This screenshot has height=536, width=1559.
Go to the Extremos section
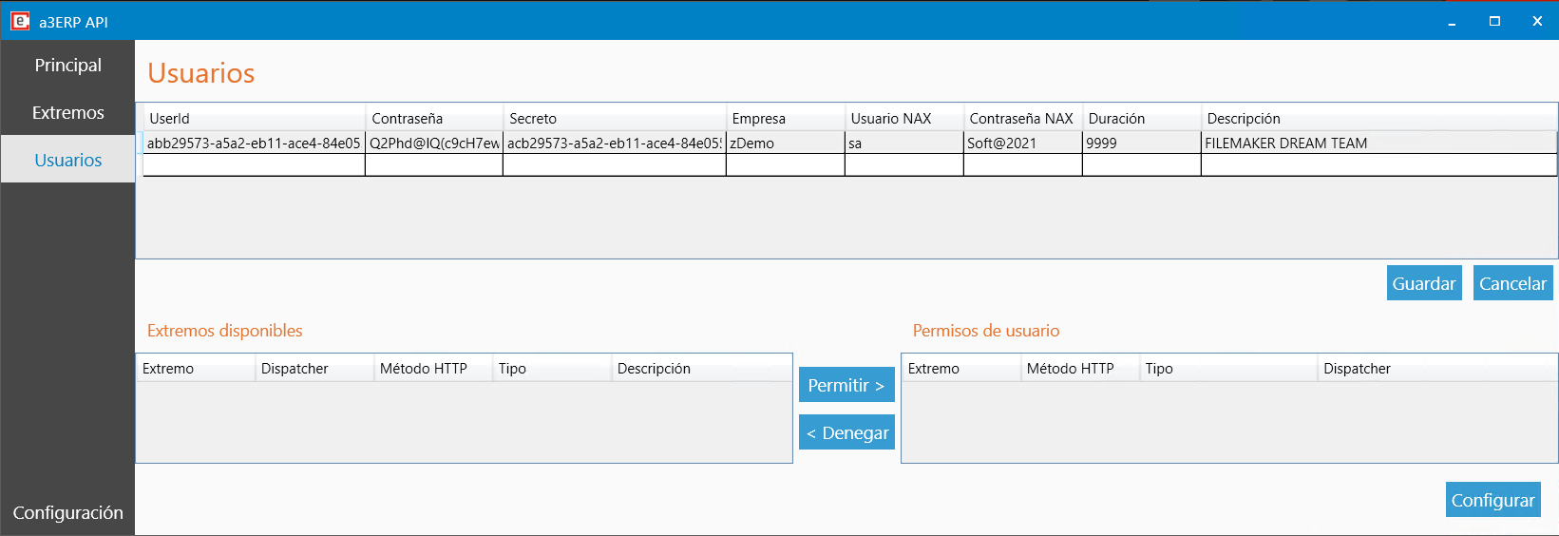point(67,112)
